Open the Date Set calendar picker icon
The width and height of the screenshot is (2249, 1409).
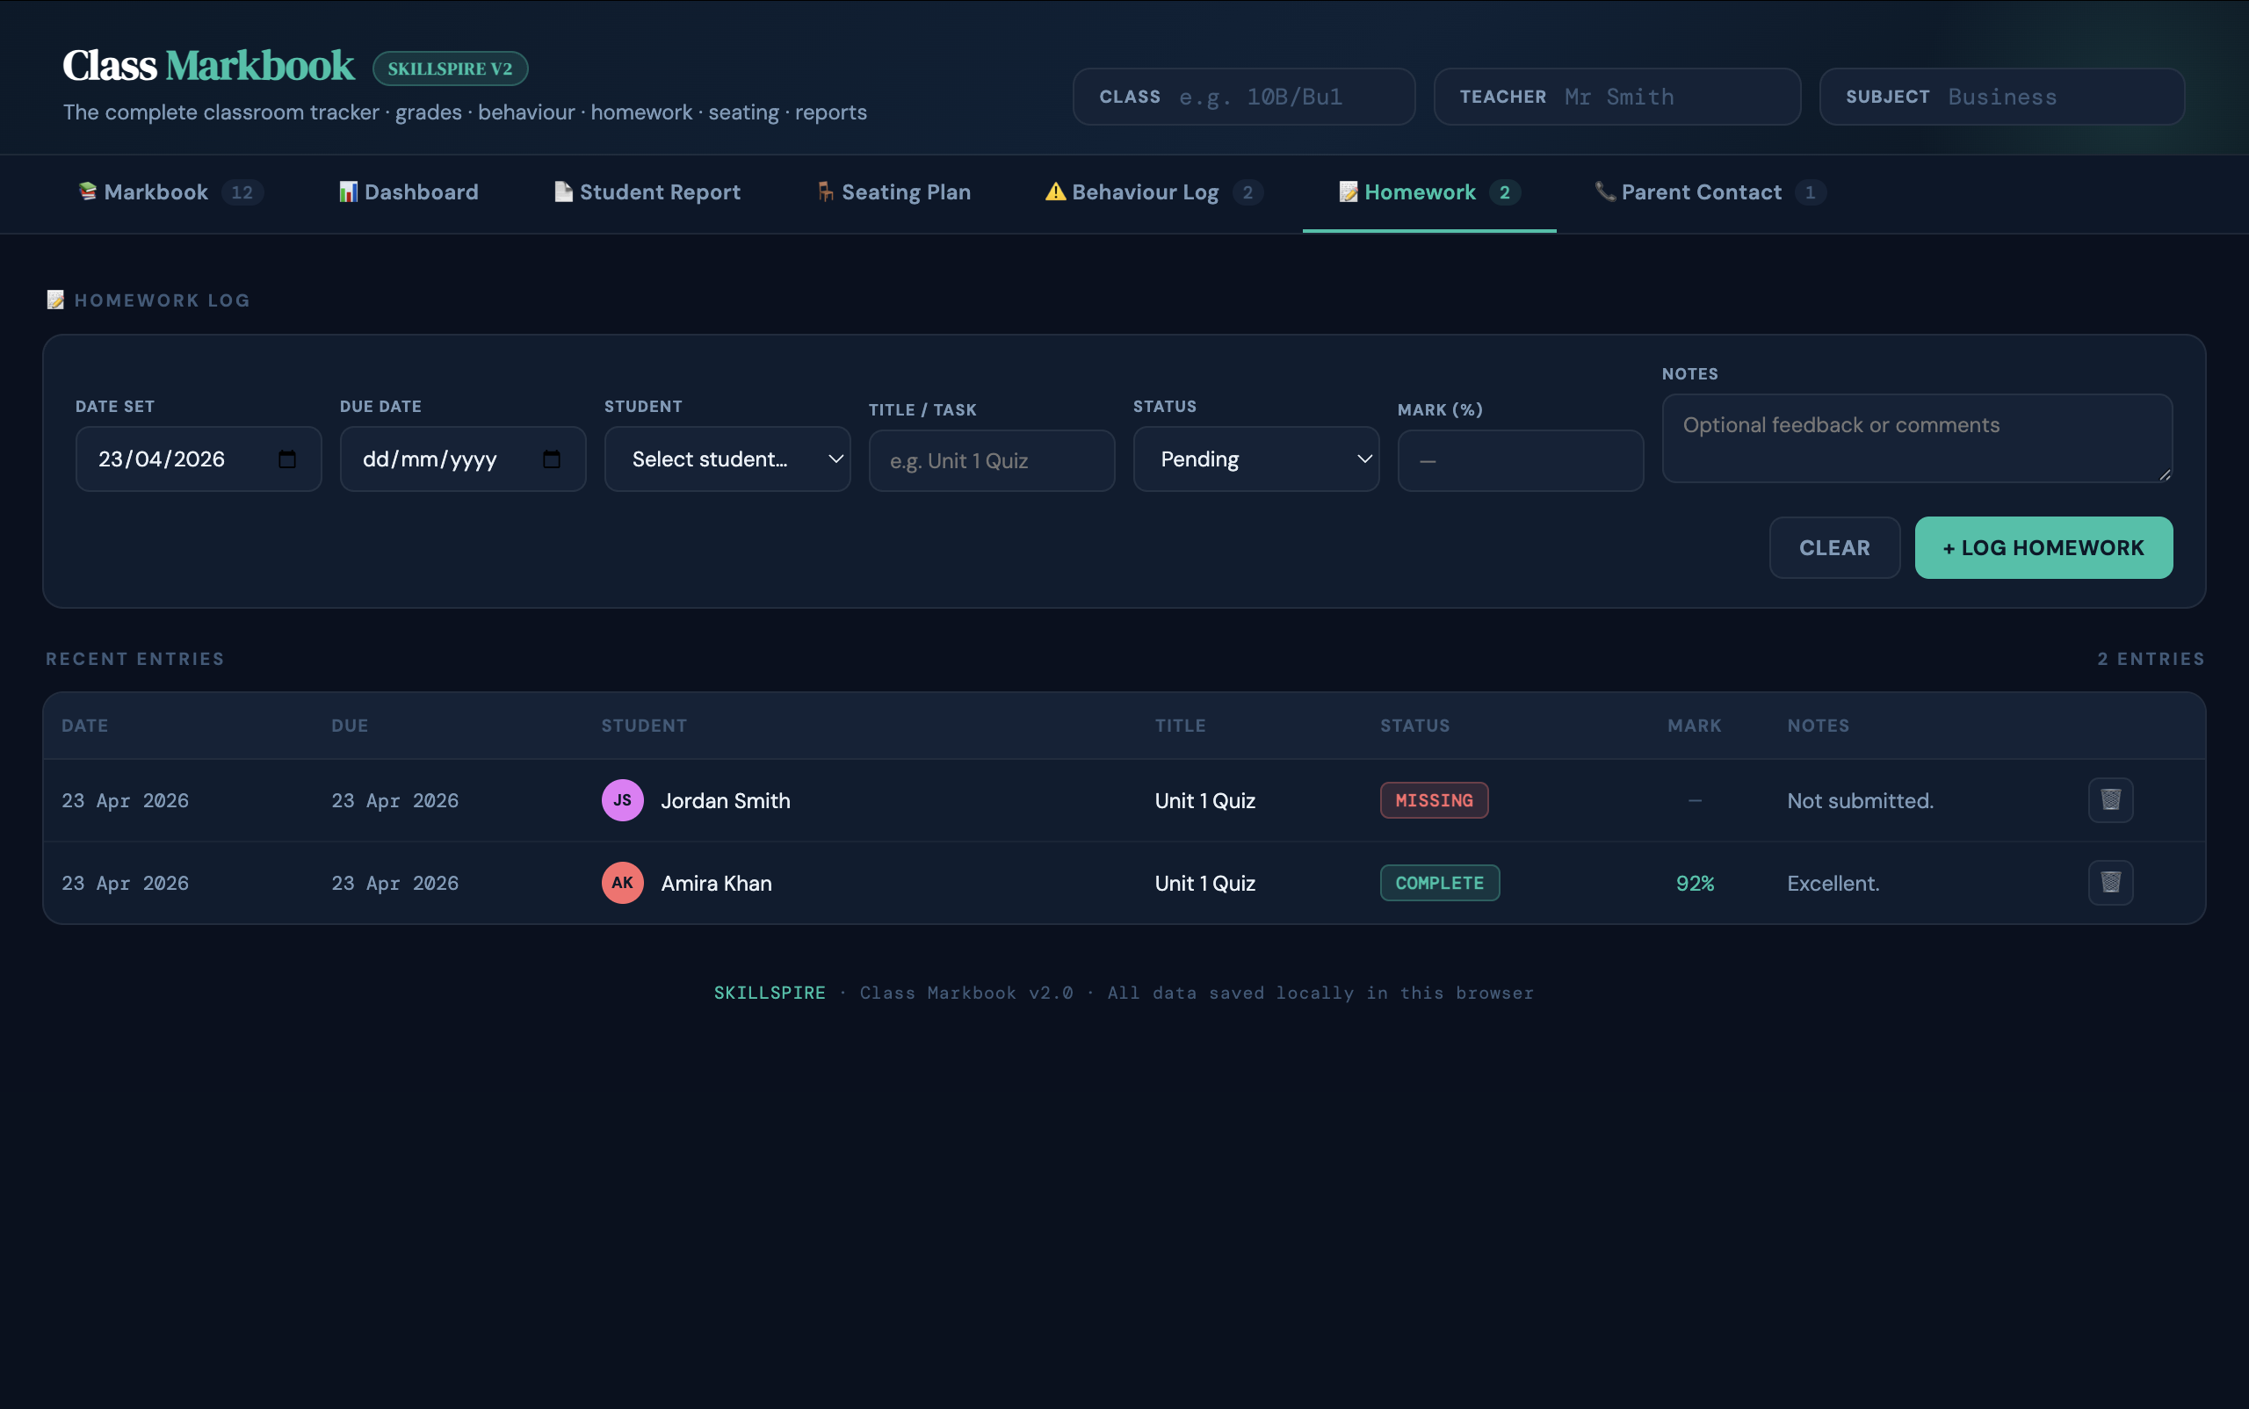coord(287,459)
